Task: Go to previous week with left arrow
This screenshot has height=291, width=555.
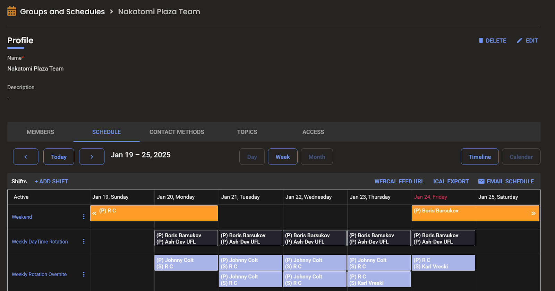Action: (26, 157)
